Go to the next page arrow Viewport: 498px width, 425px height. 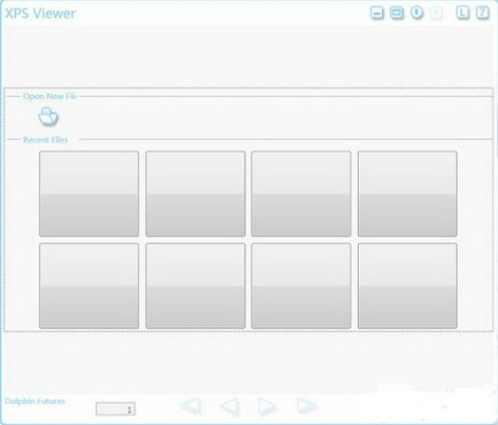[x=267, y=406]
